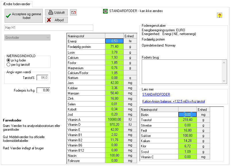Screen dimensions: 231x166
Task: Click the Fodrets brug scroll up arrow
Action: click(x=224, y=63)
